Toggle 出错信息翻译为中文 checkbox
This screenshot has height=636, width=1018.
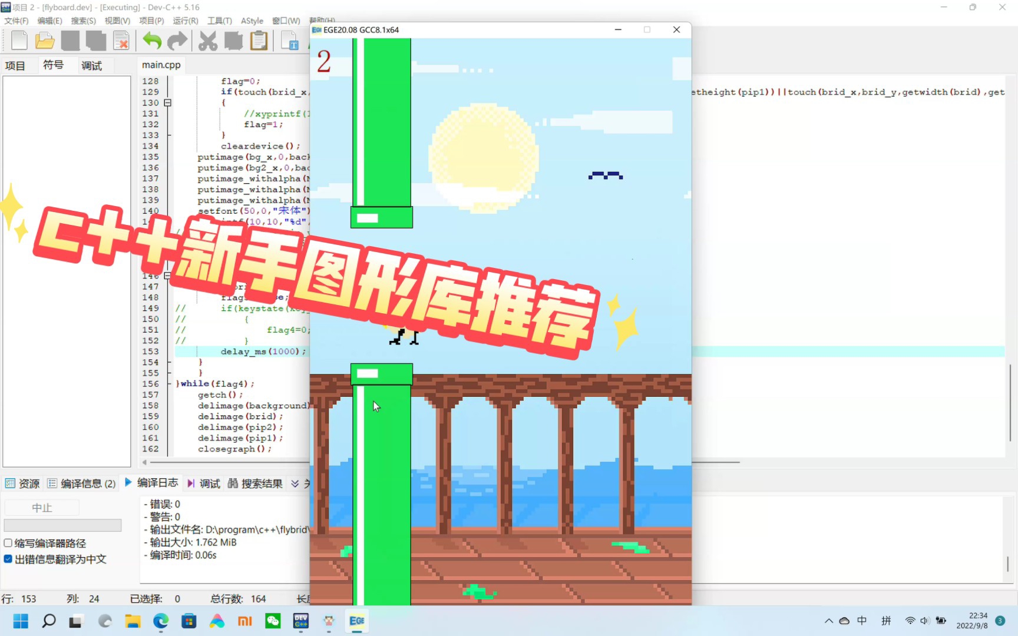8,559
